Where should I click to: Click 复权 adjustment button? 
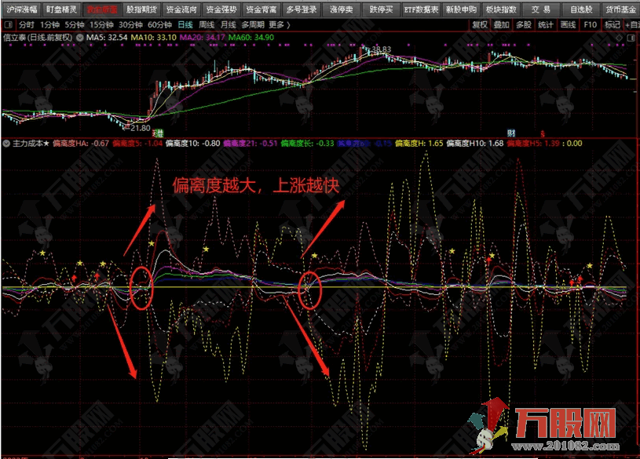(x=480, y=25)
